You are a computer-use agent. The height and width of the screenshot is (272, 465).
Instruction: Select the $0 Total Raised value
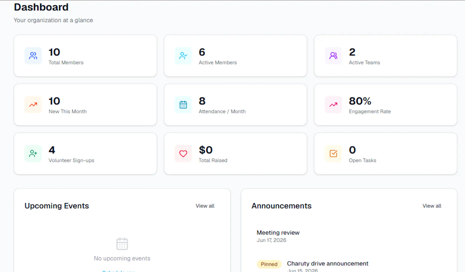tap(206, 150)
